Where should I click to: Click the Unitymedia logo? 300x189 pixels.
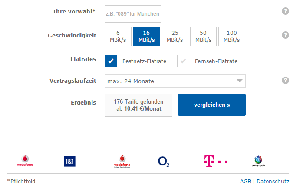click(258, 161)
